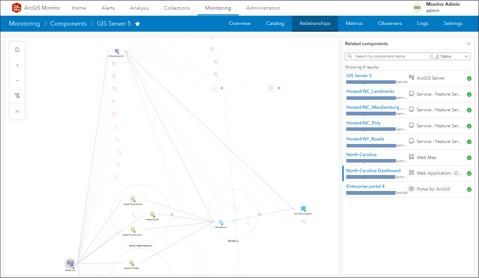Collapse the Service - Feature Service group
The width and height of the screenshot is (479, 278).
[172, 214]
